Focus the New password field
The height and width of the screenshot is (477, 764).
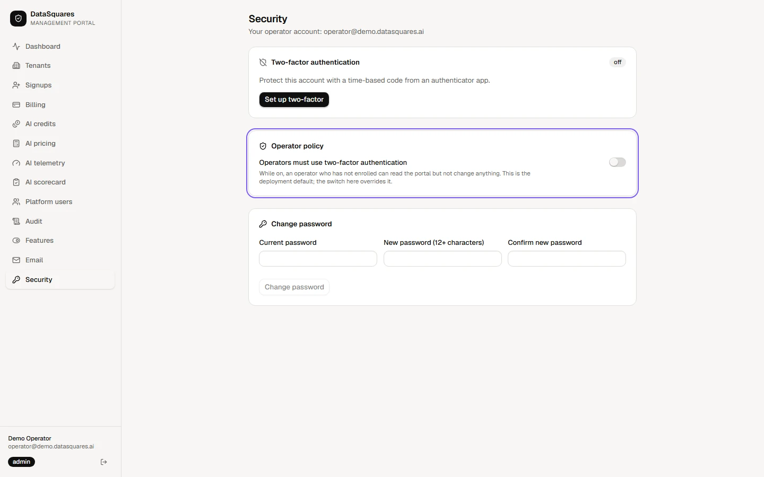(x=442, y=259)
